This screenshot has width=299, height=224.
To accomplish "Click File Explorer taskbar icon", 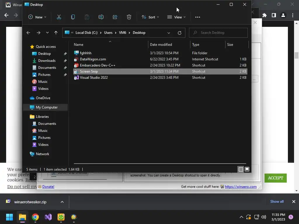I will click(22, 217).
